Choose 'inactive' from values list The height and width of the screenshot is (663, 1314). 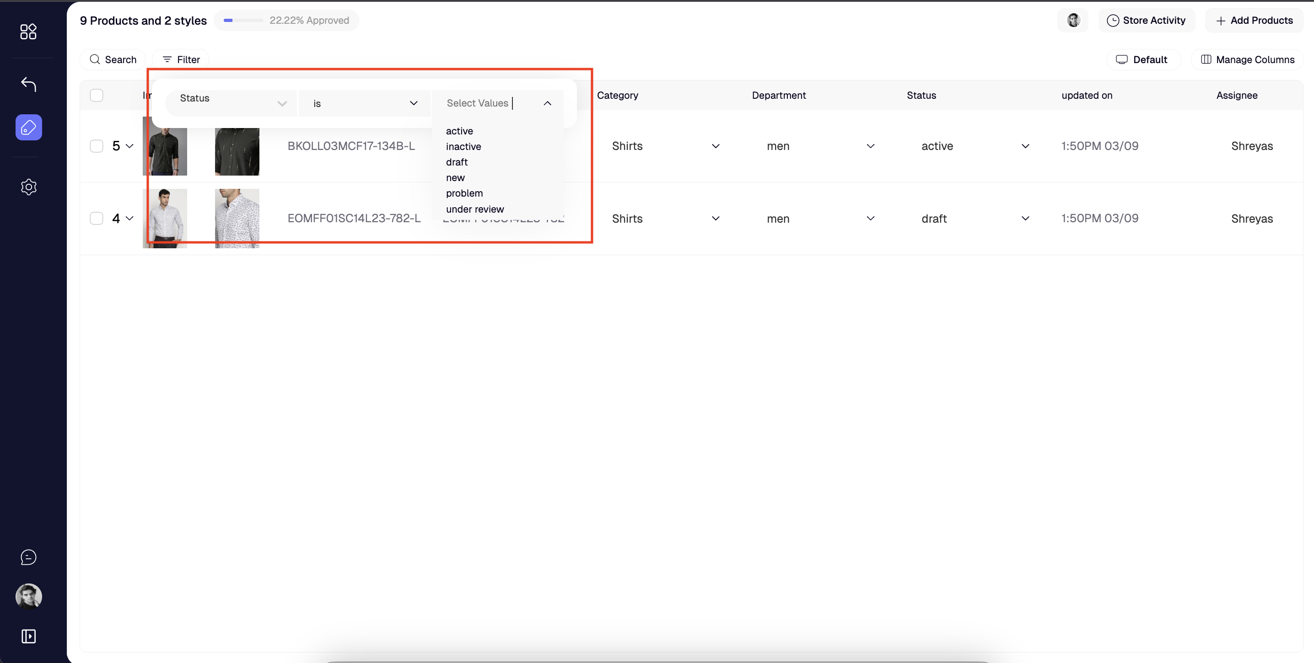tap(463, 147)
